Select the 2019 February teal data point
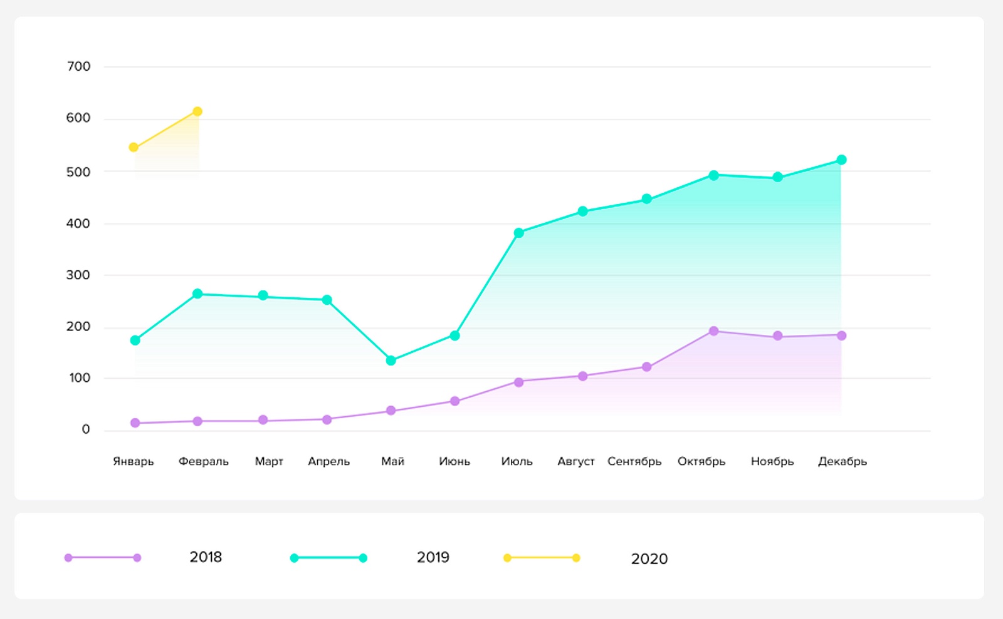Screen dimensions: 1003x619 (197, 294)
